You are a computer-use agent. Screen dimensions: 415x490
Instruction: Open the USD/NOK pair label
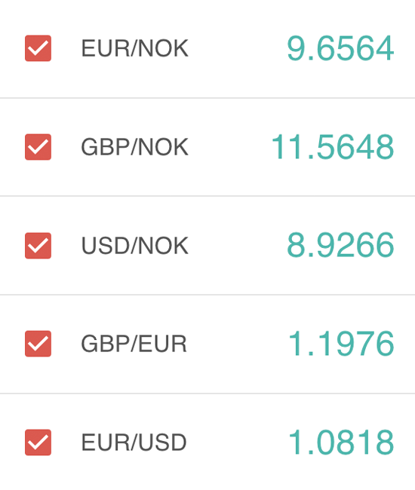pyautogui.click(x=135, y=246)
